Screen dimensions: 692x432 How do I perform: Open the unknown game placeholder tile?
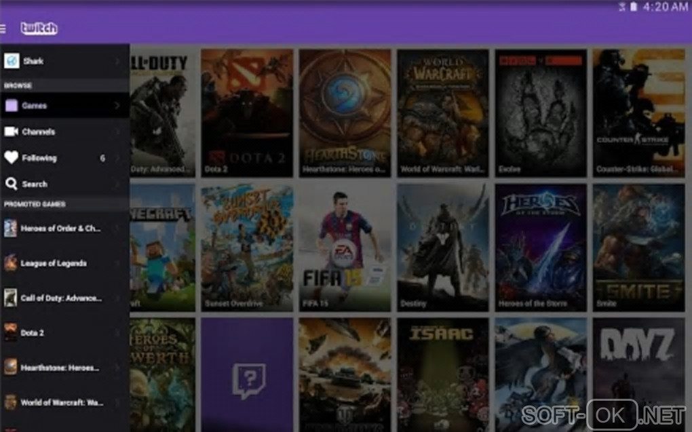coord(247,375)
